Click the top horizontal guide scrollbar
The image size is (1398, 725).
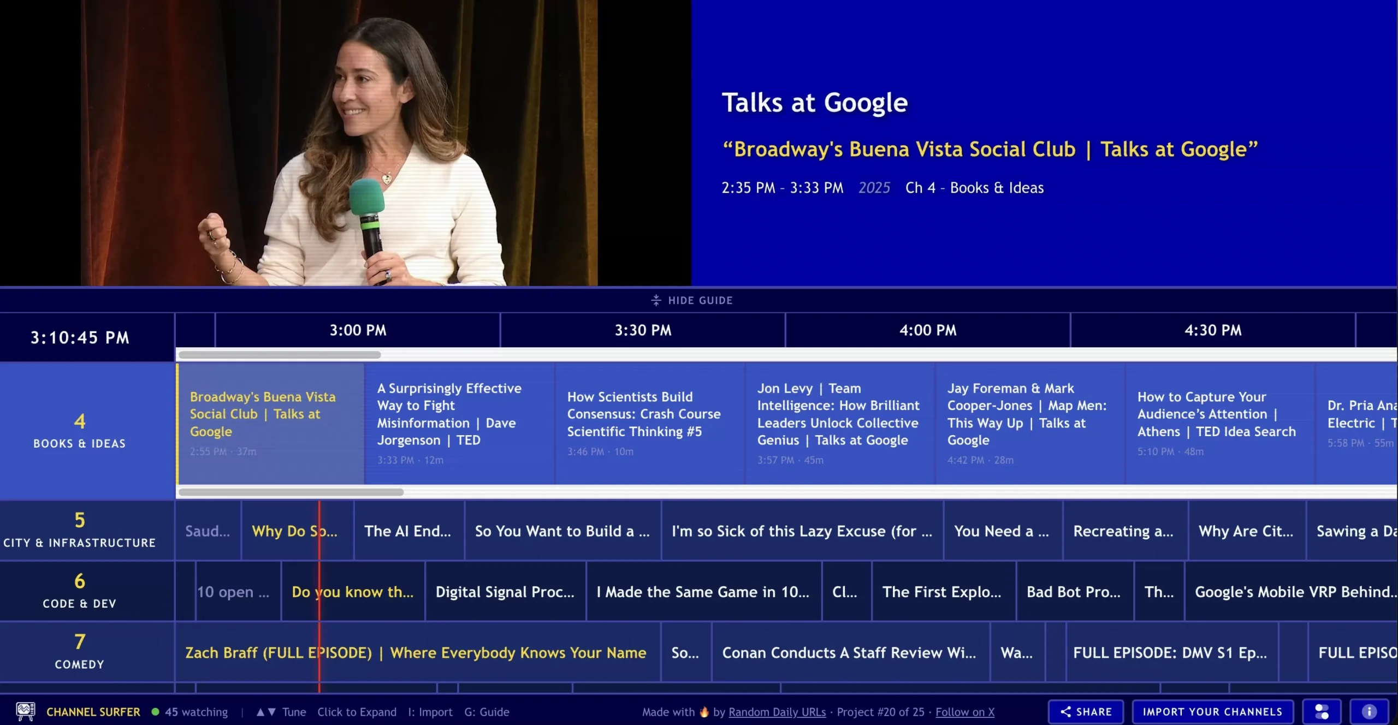[x=280, y=355]
